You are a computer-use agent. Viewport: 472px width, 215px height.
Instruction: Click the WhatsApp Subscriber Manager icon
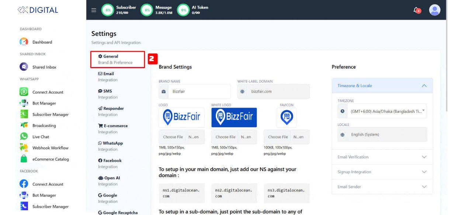click(24, 114)
